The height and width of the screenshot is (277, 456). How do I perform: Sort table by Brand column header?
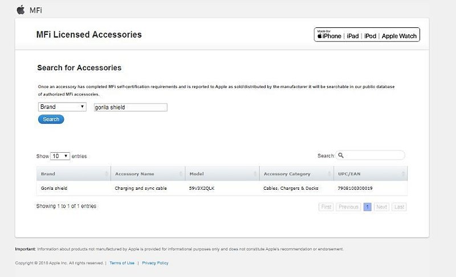[x=74, y=173]
